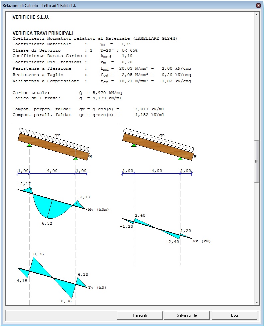Image resolution: width=265 pixels, height=327 pixels.
Task: Click the value 5,970 kN/mq
Action: pos(107,93)
